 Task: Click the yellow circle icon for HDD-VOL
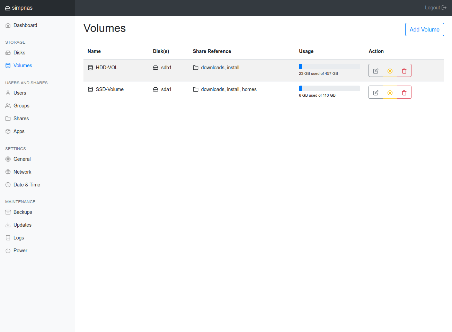point(390,71)
